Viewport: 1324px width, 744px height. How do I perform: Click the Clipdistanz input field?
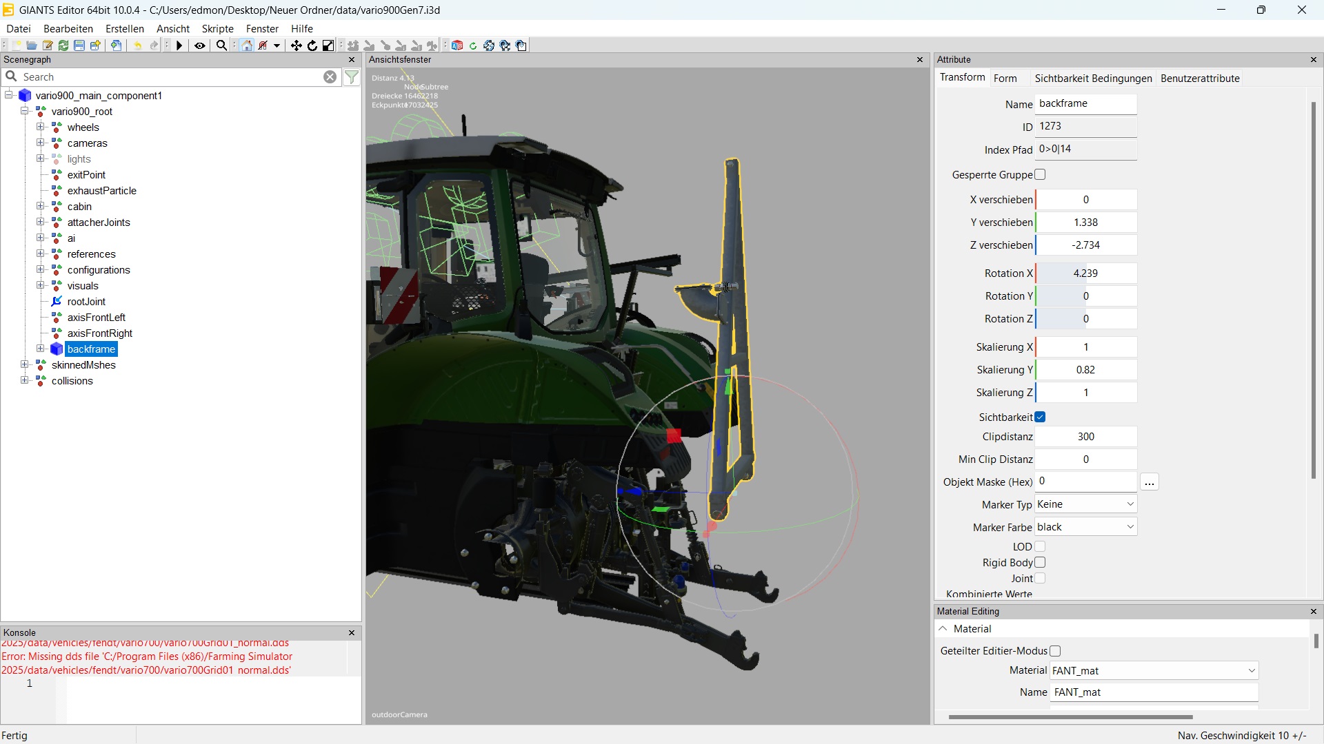1085,436
